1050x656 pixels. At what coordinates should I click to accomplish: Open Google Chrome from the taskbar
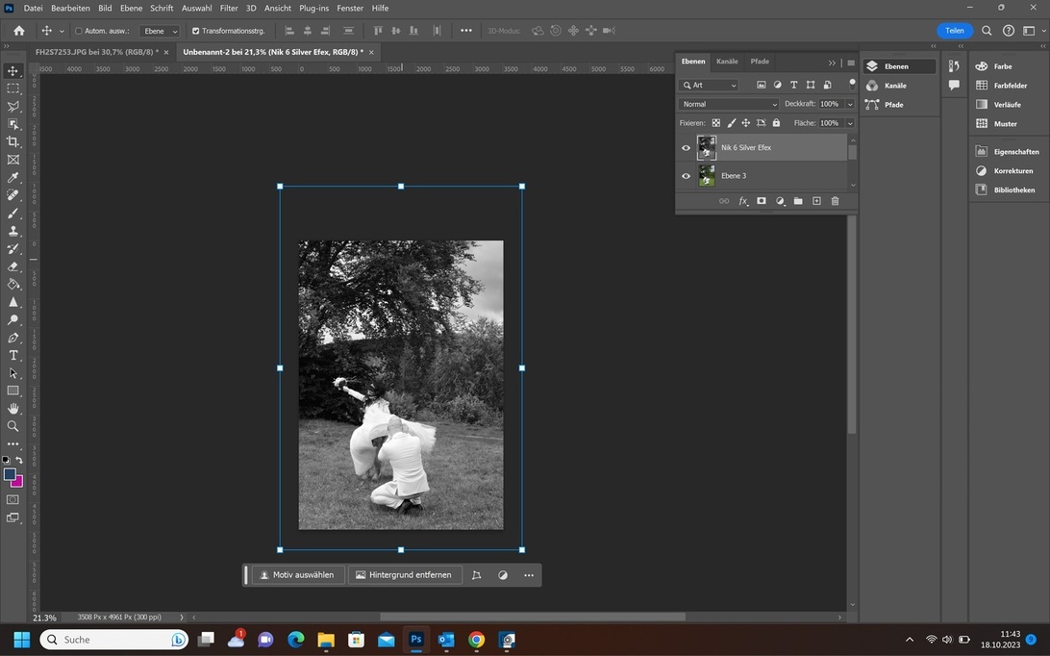(476, 640)
